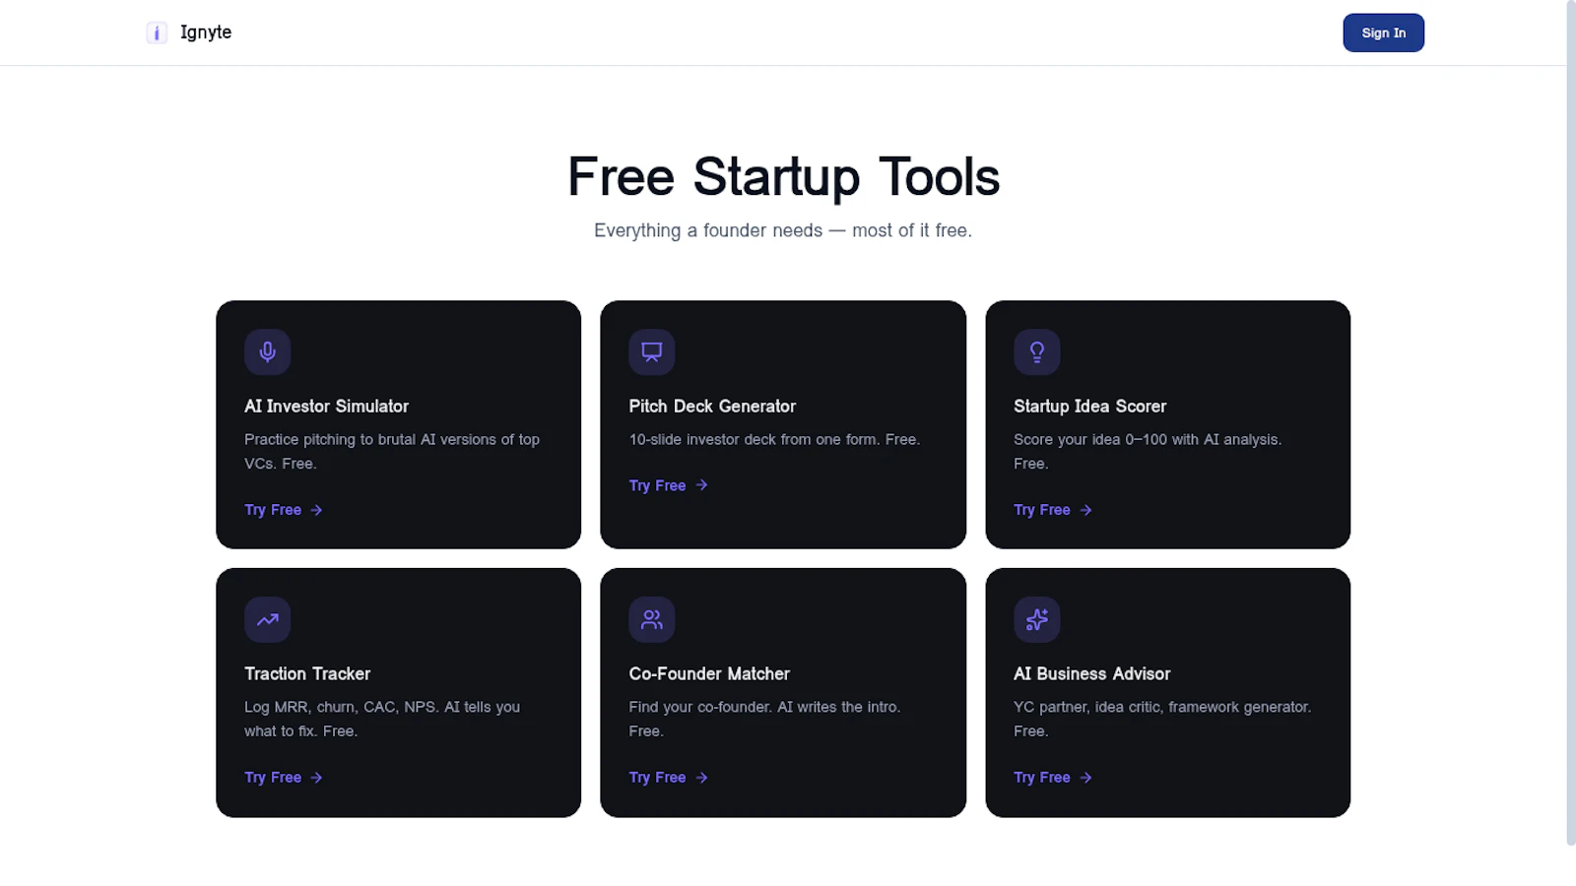Click the microphone icon on AI Investor Simulator

point(267,351)
